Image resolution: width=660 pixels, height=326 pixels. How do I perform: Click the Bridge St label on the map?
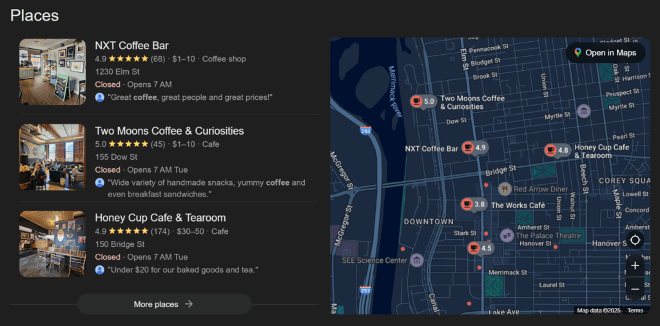point(500,170)
